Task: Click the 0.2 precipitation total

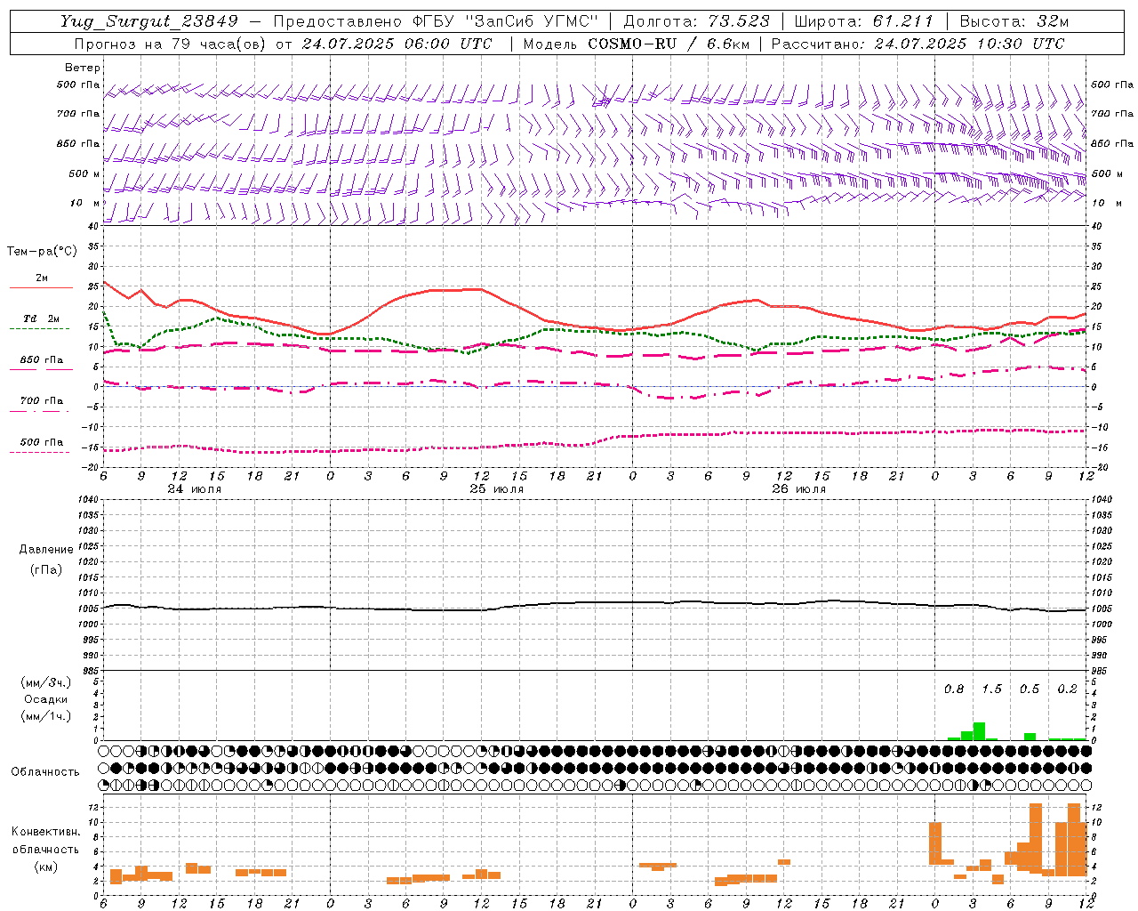Action: pos(1067,689)
